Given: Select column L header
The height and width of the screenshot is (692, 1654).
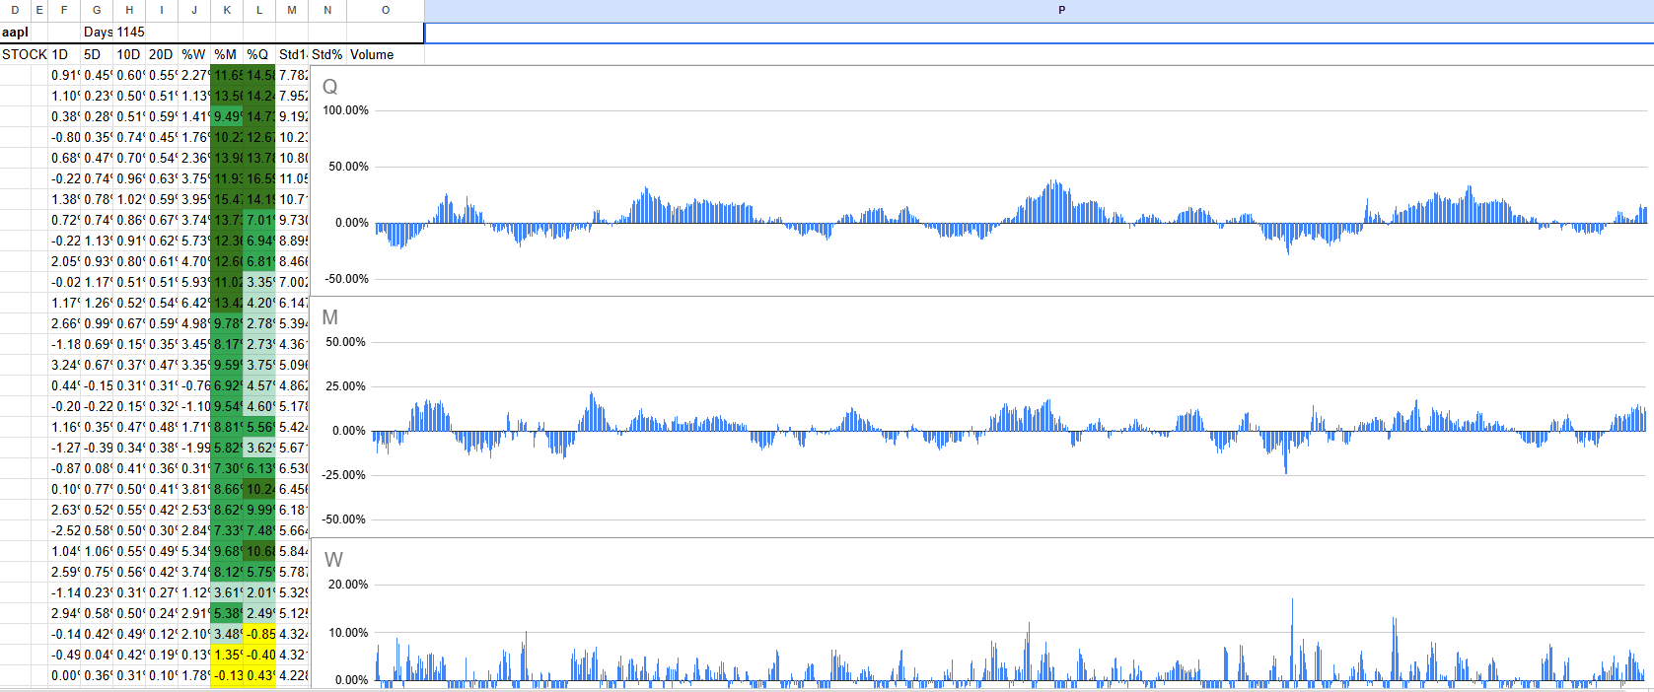Looking at the screenshot, I should coord(259,10).
